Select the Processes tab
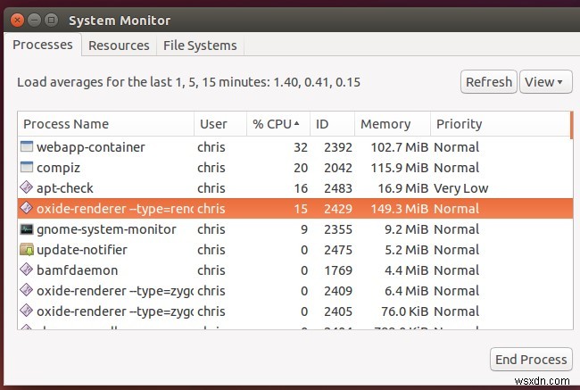 tap(44, 45)
